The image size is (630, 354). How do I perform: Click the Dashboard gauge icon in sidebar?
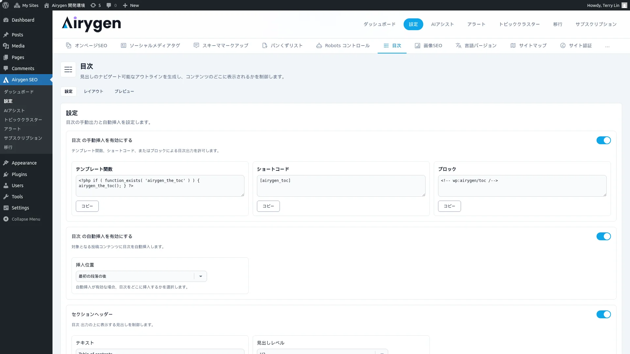coord(6,20)
